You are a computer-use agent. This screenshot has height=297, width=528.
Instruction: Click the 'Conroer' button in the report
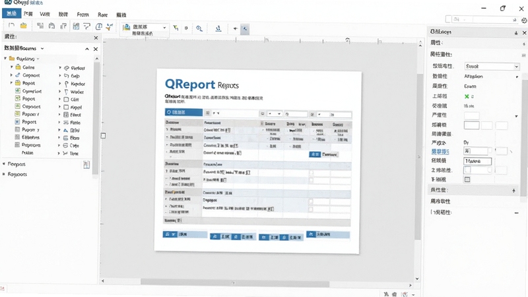pyautogui.click(x=329, y=154)
